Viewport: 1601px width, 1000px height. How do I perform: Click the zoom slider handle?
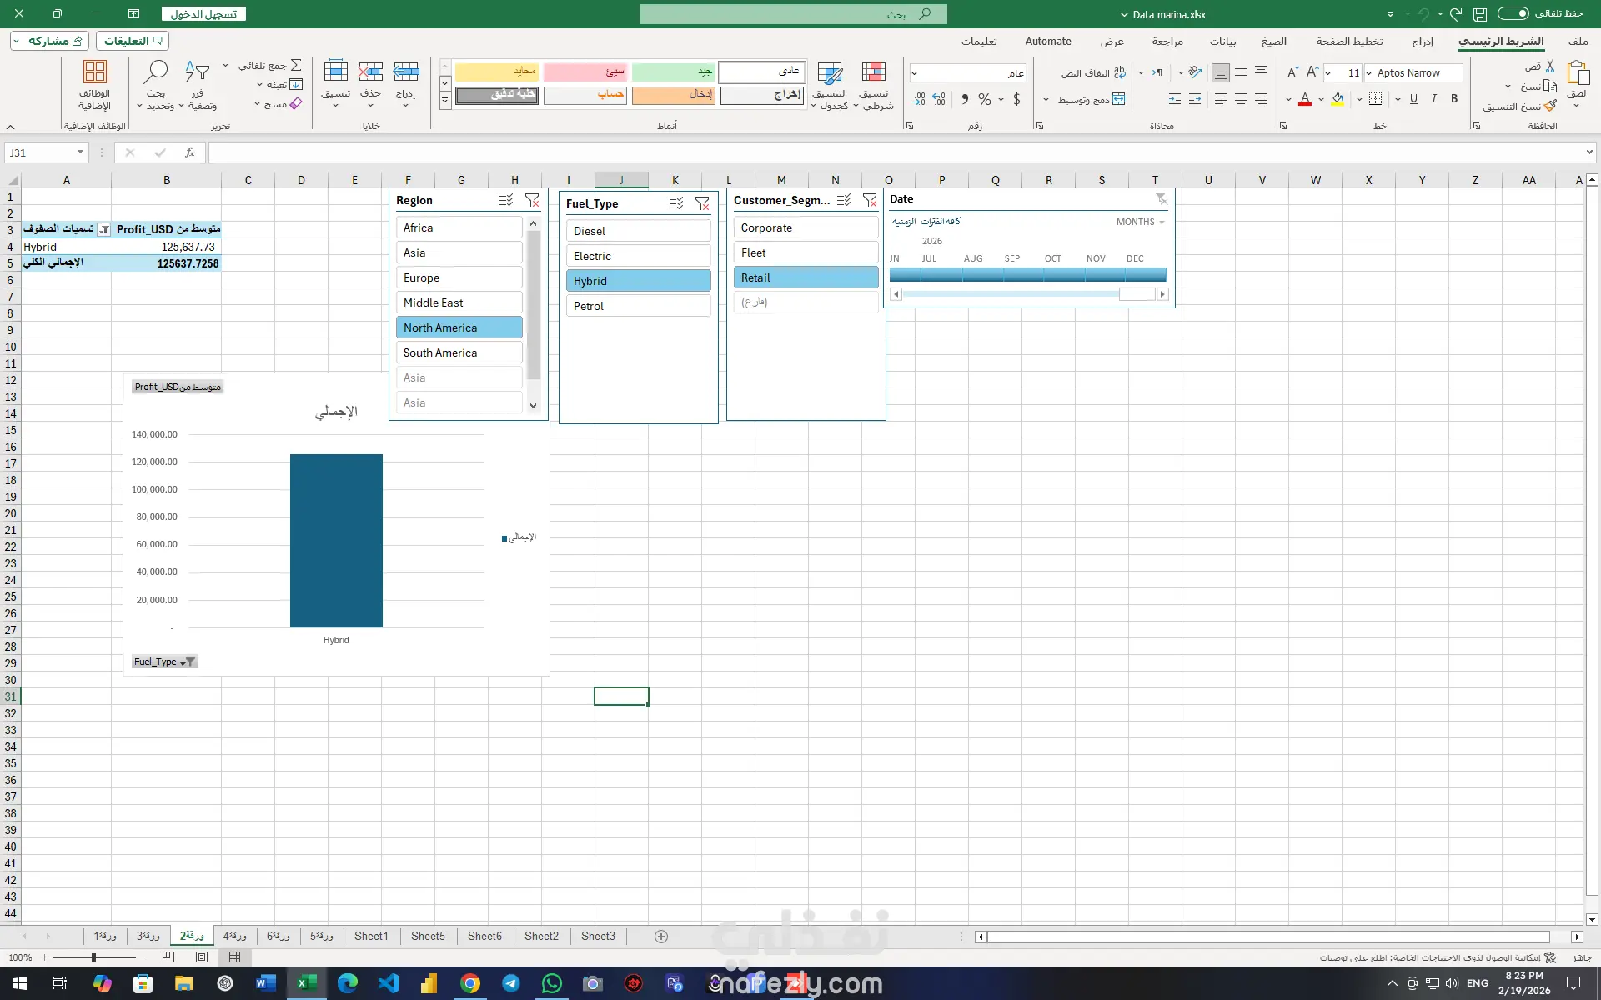pyautogui.click(x=93, y=957)
